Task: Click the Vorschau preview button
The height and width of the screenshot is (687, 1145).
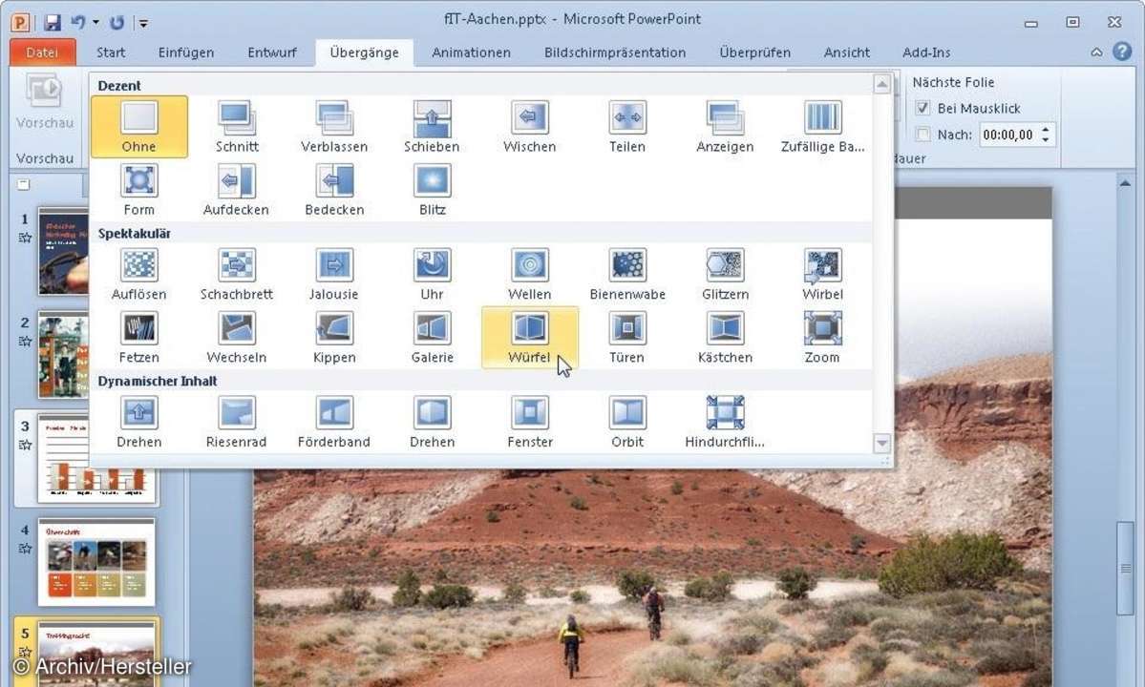Action: coord(45,102)
